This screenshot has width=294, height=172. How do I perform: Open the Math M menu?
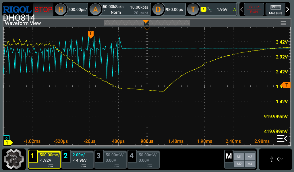tap(229, 156)
